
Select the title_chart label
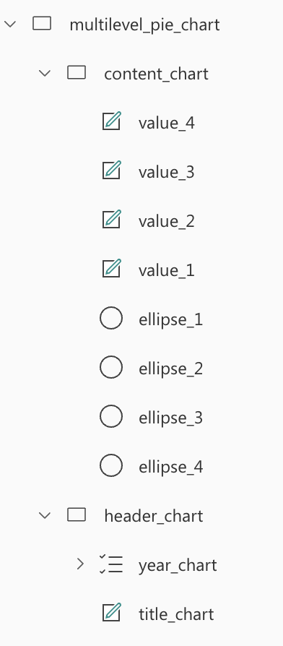(176, 614)
